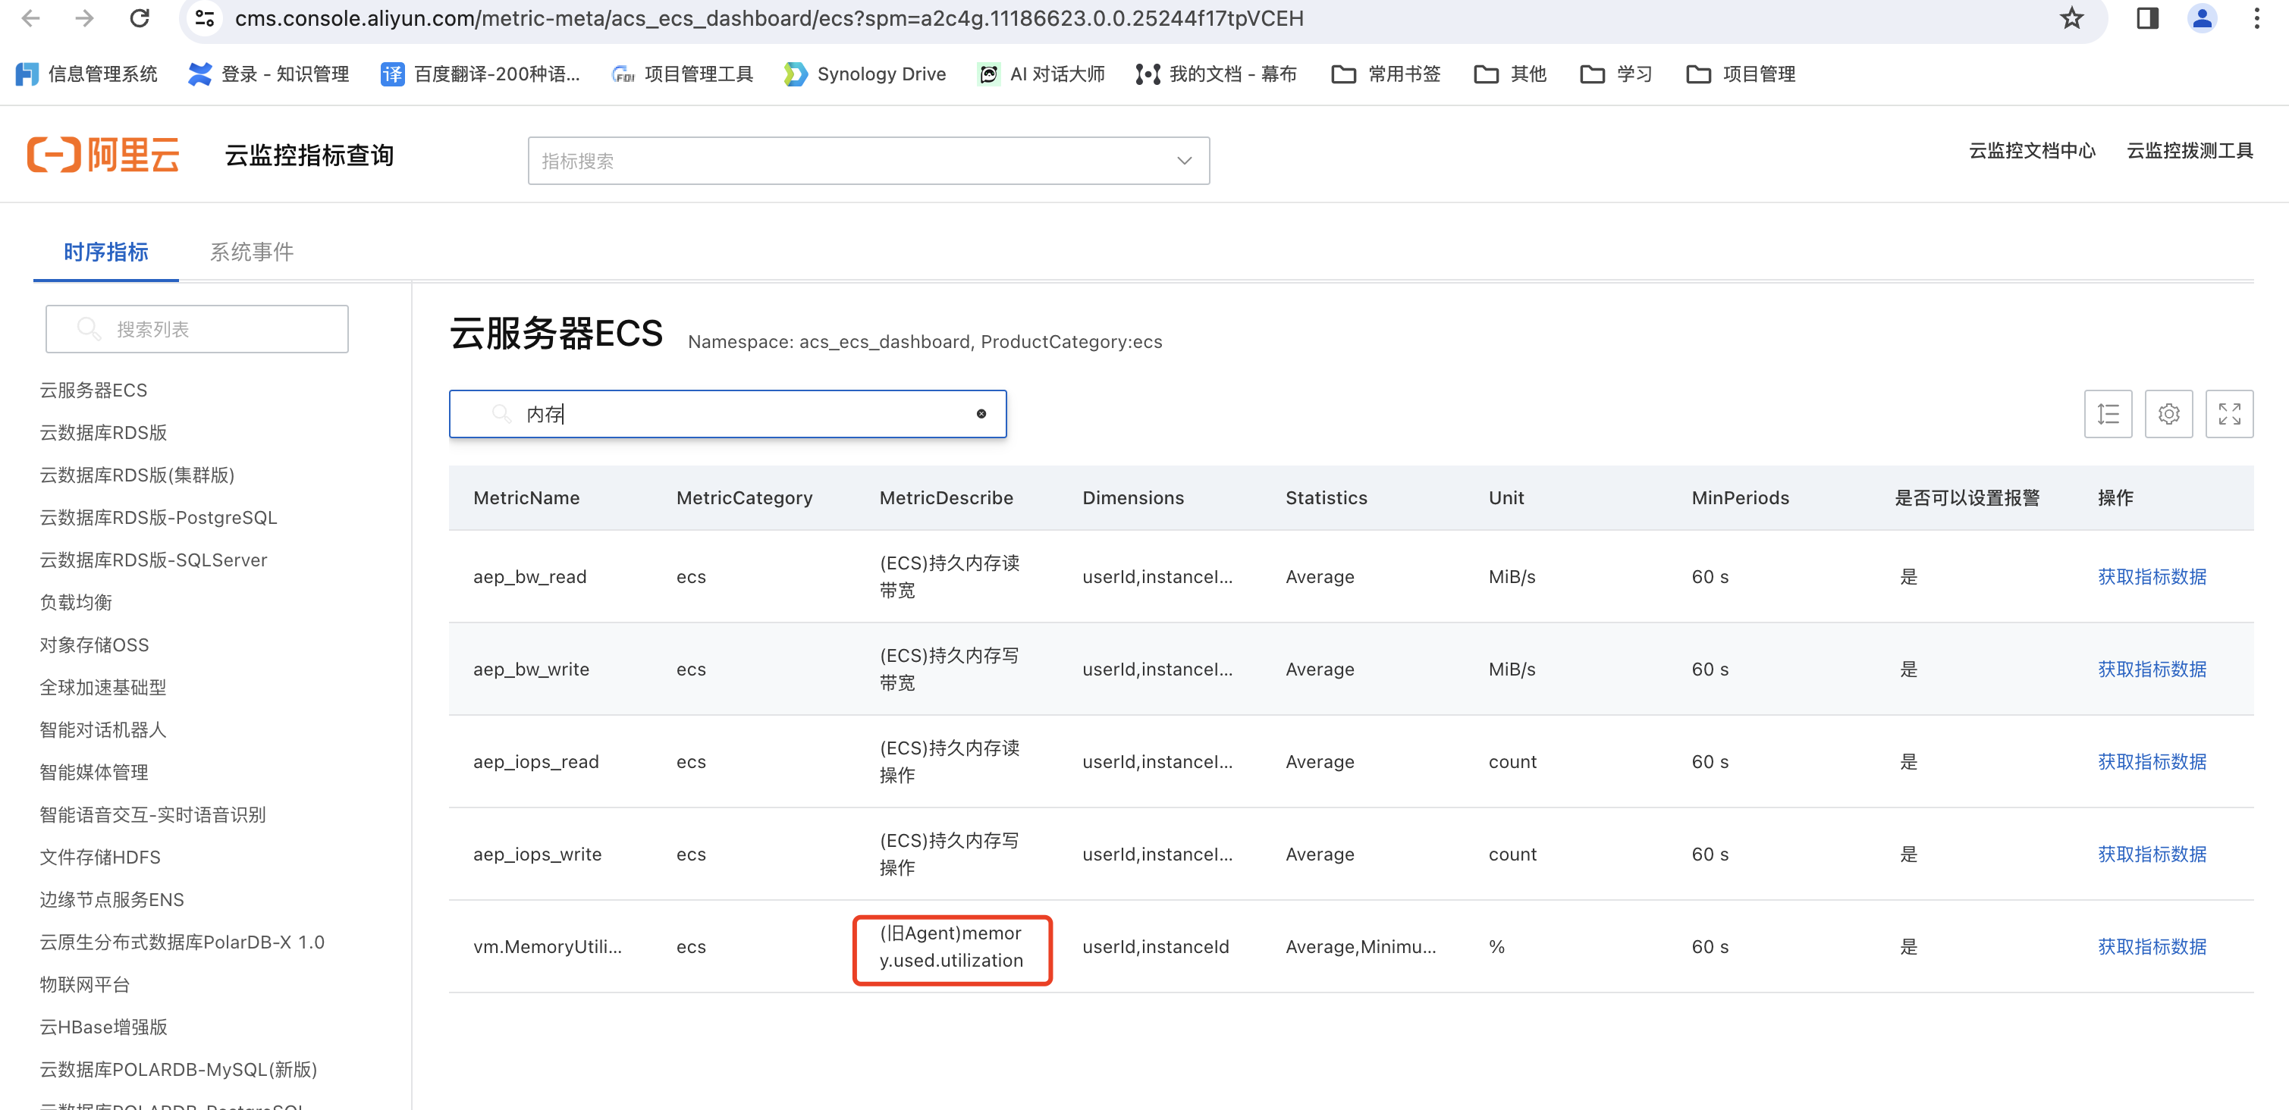
Task: Click the MetricName column header
Action: coord(526,498)
